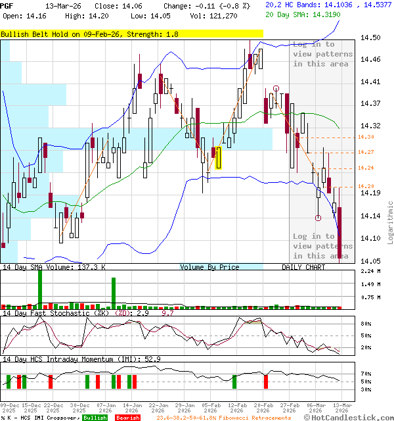Click the yellow highlighted candlestick pattern marker
Viewport: 394px width, 421px height.
(x=218, y=158)
